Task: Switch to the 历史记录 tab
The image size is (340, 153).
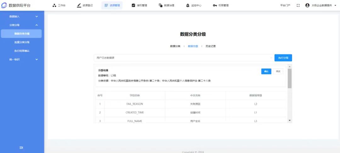Action: pos(211,46)
